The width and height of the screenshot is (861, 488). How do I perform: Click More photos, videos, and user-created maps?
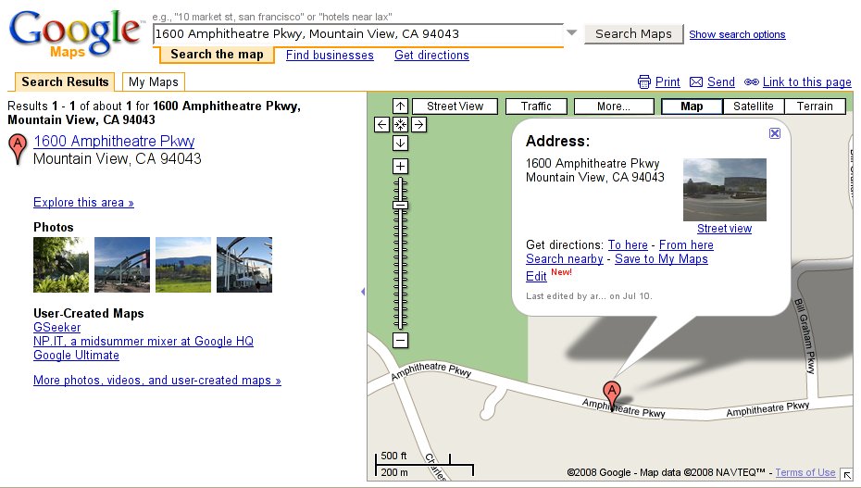click(x=157, y=381)
